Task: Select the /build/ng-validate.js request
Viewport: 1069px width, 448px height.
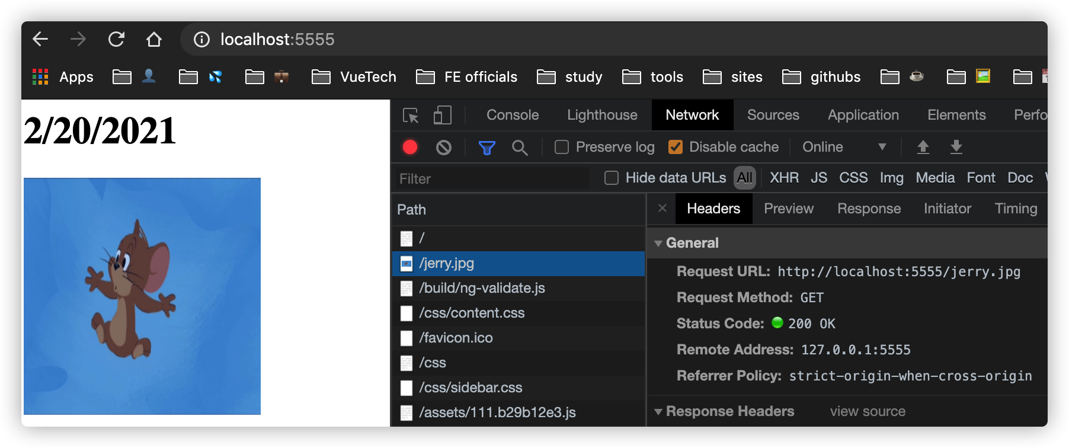Action: click(519, 288)
